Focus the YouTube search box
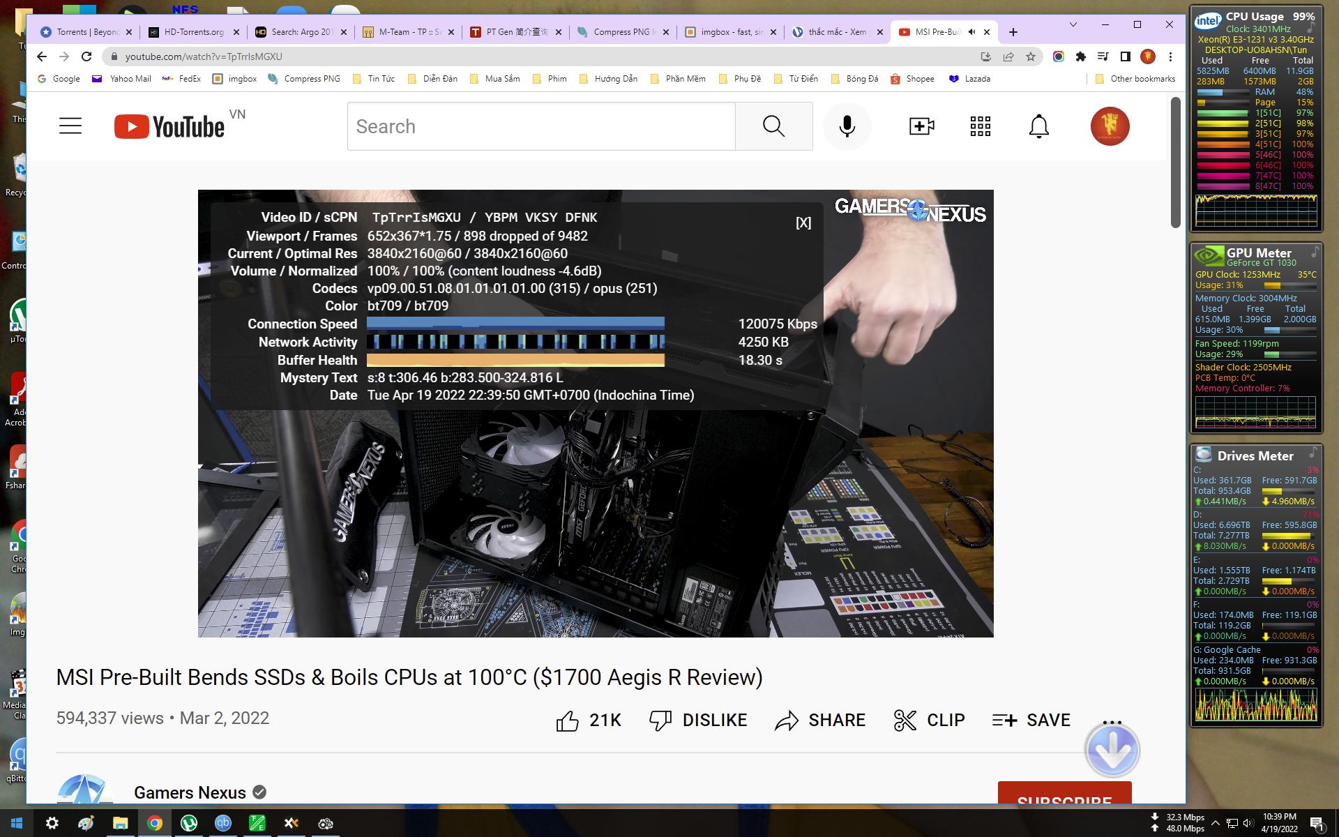 point(541,126)
